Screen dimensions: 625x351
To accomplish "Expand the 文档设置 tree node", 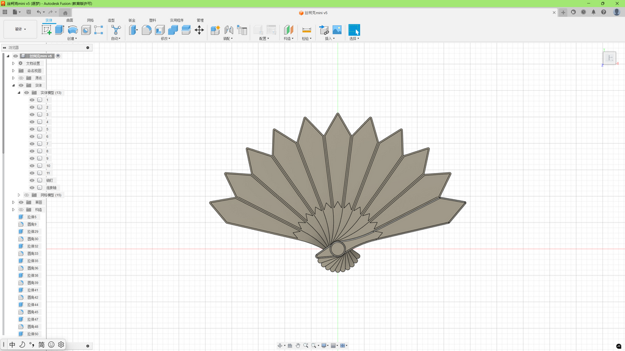I will (x=13, y=63).
